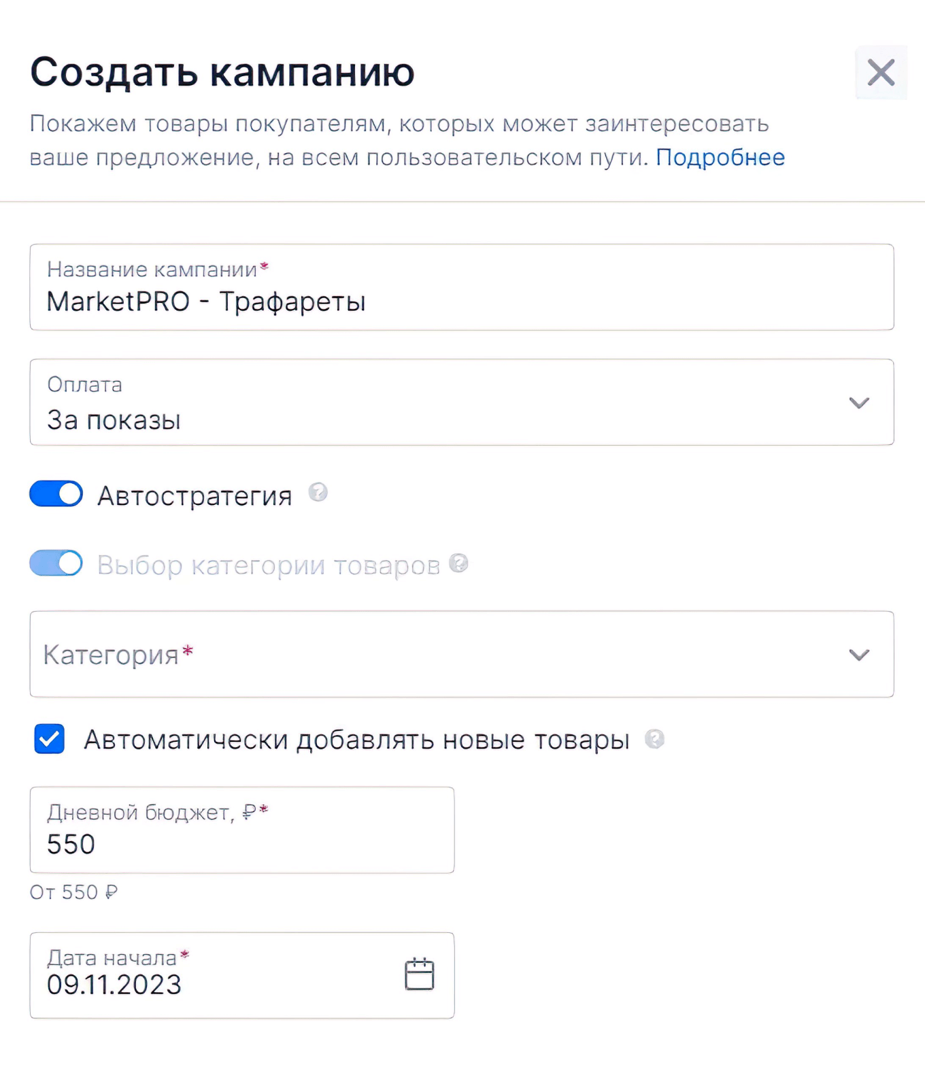This screenshot has height=1065, width=925.
Task: Click the Дневной бюджет input field
Action: point(241,844)
